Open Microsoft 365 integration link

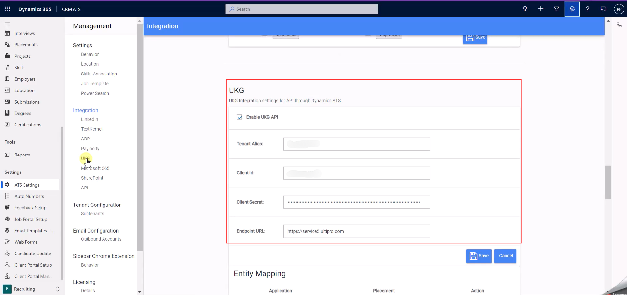coord(95,168)
